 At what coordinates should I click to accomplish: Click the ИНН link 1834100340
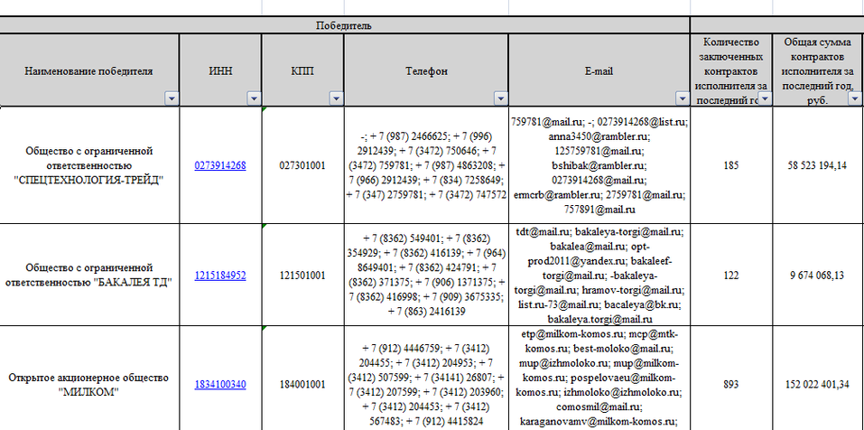[x=219, y=385]
